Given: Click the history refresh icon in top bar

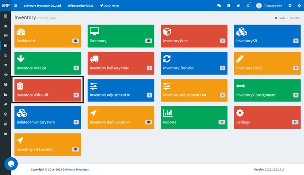Looking at the screenshot, I should (290, 5).
